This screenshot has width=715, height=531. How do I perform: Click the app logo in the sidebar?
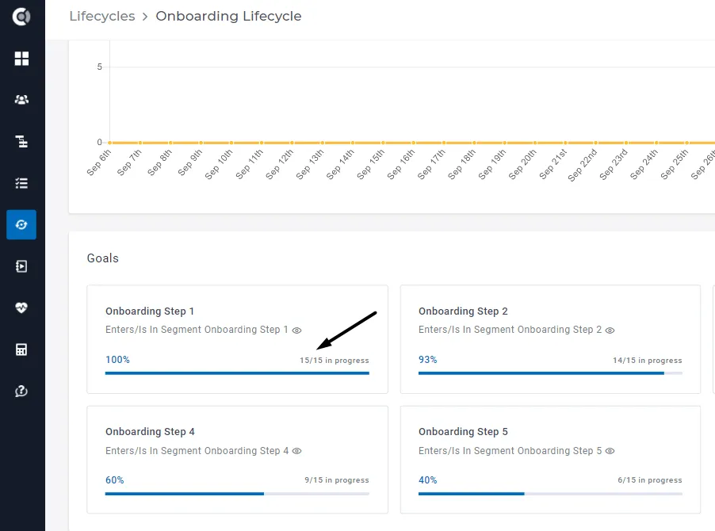pos(21,17)
